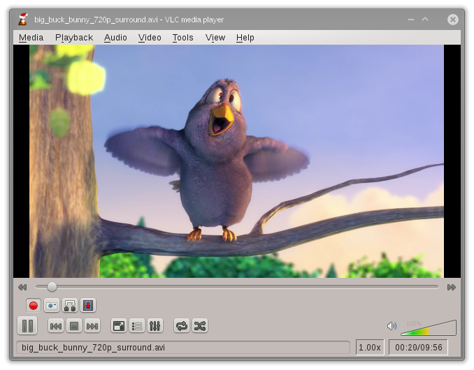This screenshot has height=370, width=474.
Task: Close the VLC media player window
Action: coord(453,20)
